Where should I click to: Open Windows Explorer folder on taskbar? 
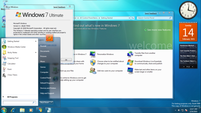pyautogui.click(x=22, y=110)
